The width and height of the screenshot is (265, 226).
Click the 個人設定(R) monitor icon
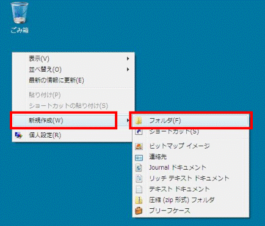(19, 135)
